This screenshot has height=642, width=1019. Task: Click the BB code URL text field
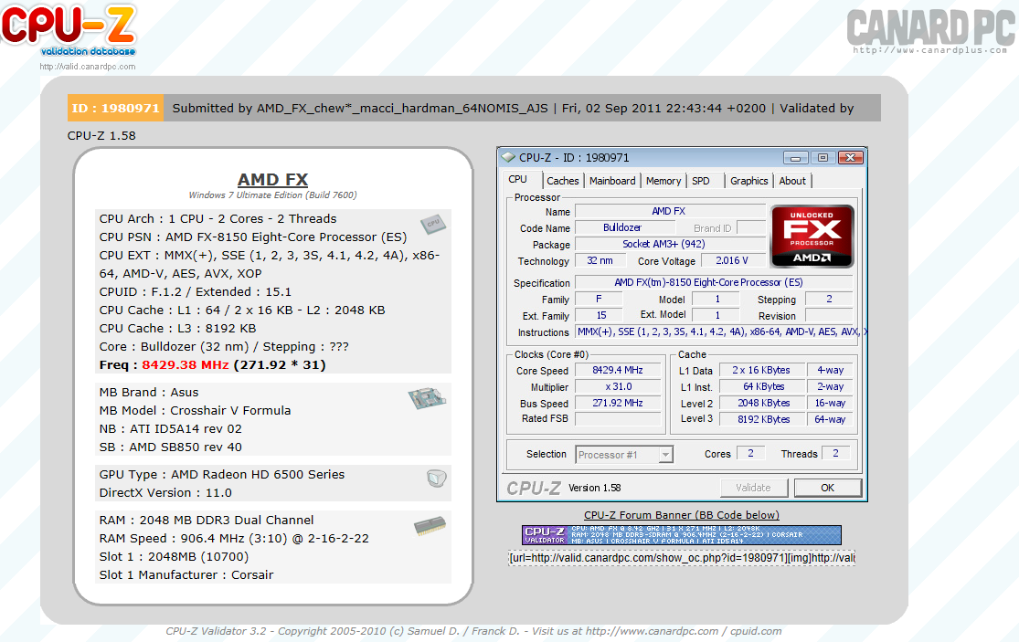tap(682, 558)
